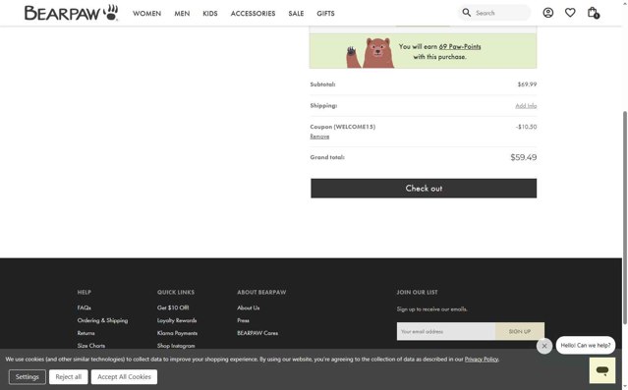Open Shop Instagram link
Viewport: 628px width, 390px height.
(x=176, y=346)
